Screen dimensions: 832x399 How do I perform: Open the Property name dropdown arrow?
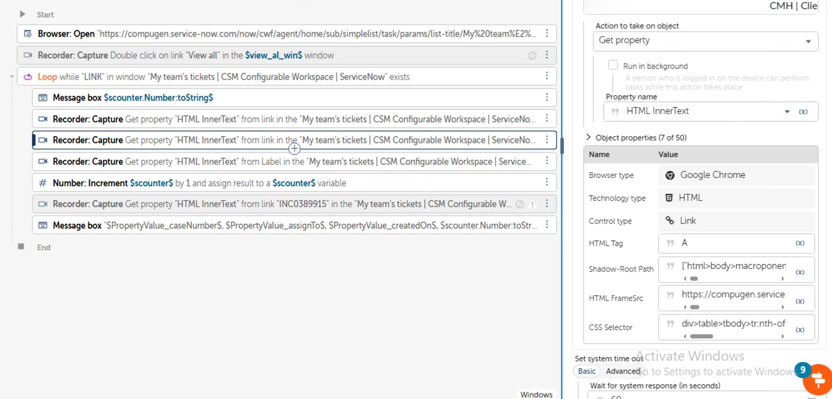[x=787, y=112]
